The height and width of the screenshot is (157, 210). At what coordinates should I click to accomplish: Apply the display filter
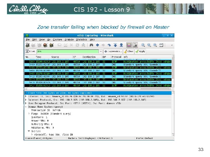coord(140,51)
